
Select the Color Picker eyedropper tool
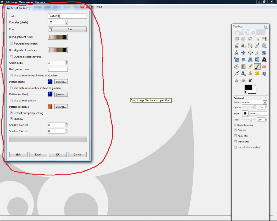[257, 46]
